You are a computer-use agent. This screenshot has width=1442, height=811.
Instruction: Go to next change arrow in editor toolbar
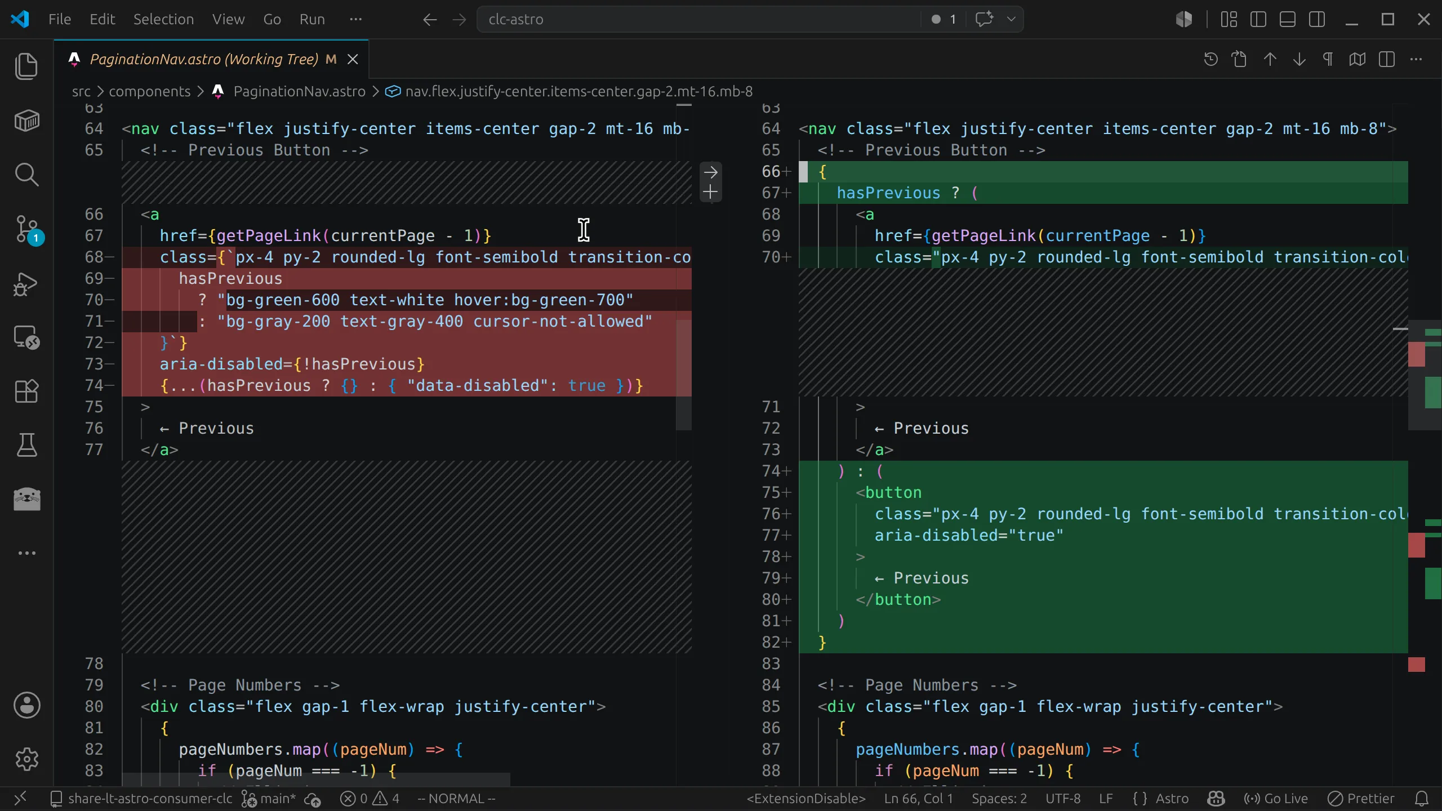point(1299,59)
